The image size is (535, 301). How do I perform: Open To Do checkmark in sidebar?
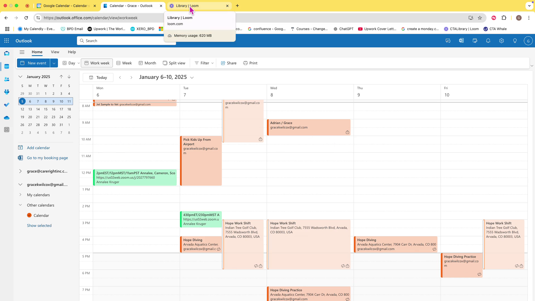click(x=7, y=105)
